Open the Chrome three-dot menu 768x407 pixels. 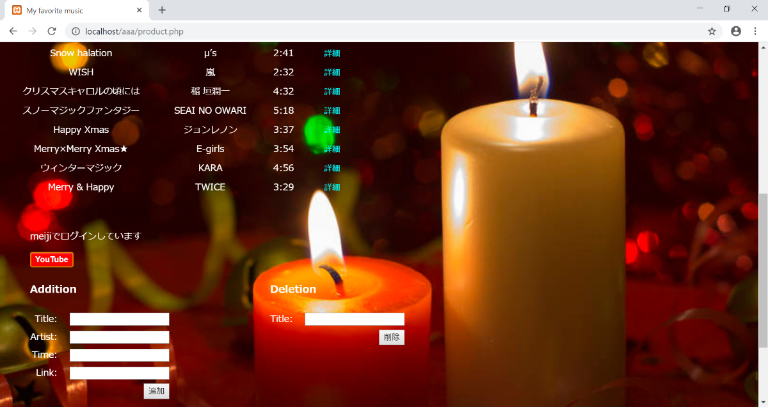(755, 31)
